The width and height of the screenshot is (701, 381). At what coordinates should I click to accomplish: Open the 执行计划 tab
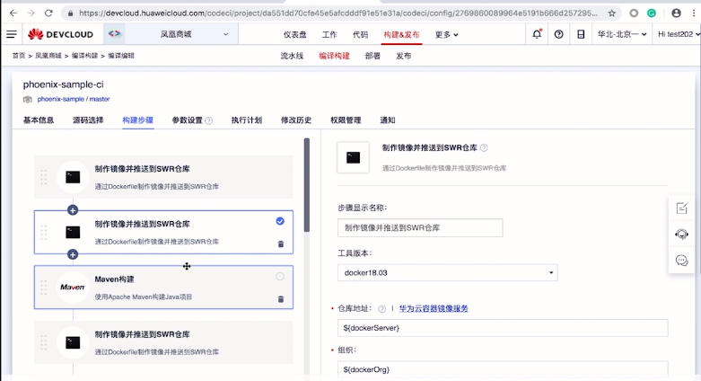246,120
